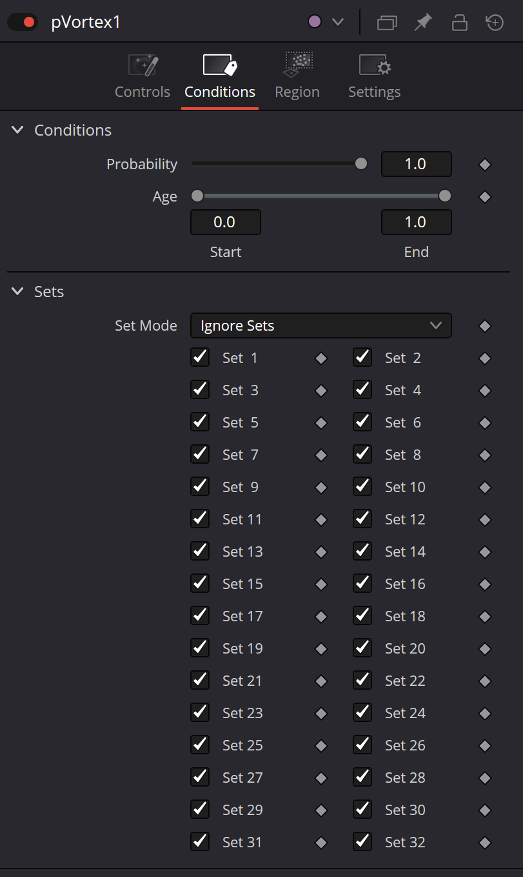
Task: Open the Settings tab
Action: (x=374, y=77)
